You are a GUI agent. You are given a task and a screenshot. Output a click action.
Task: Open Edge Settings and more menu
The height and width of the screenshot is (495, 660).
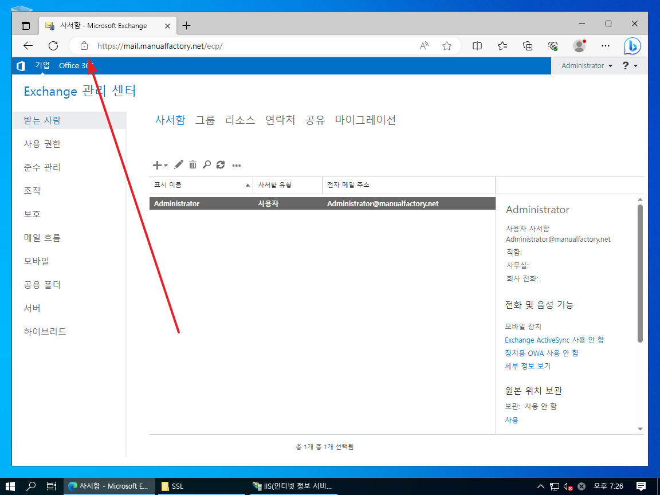[606, 46]
